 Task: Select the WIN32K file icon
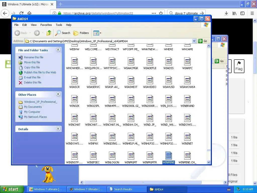pyautogui.click(x=74, y=99)
